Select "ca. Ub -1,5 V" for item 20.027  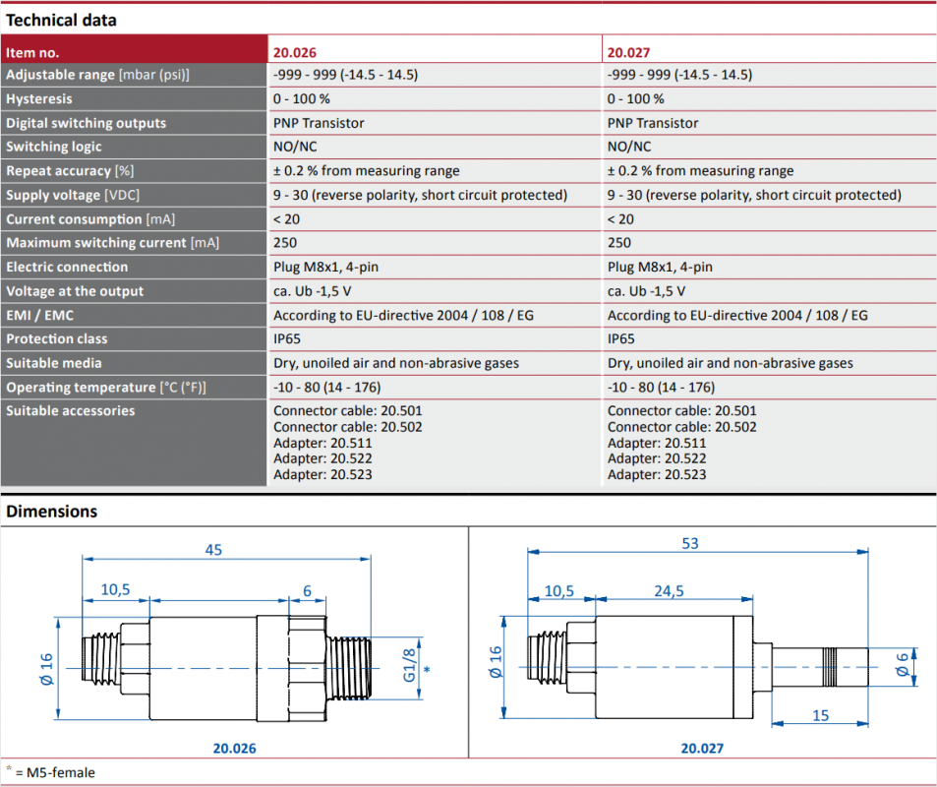click(x=646, y=291)
